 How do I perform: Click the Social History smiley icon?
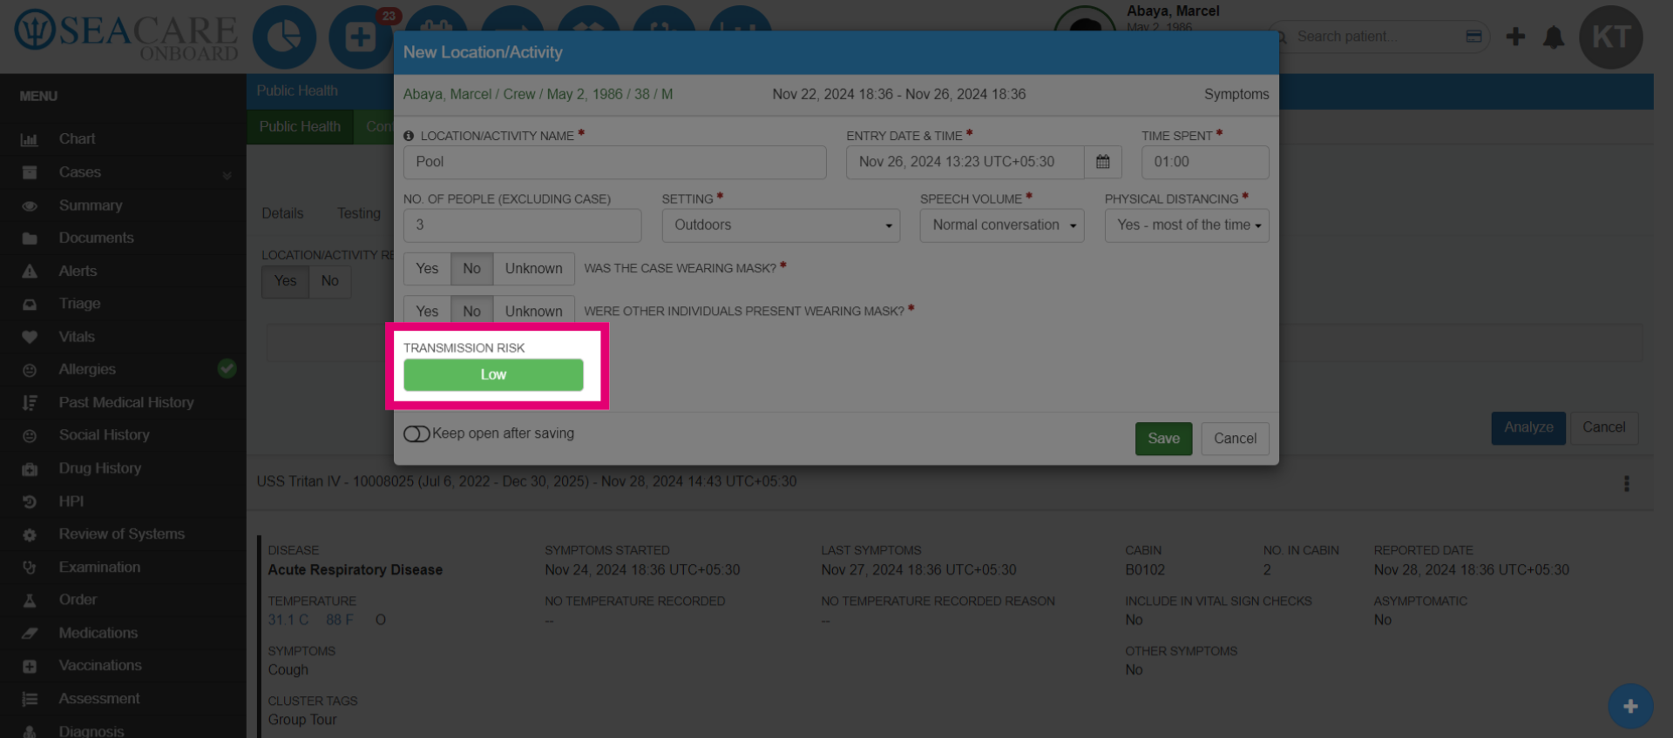tap(30, 436)
